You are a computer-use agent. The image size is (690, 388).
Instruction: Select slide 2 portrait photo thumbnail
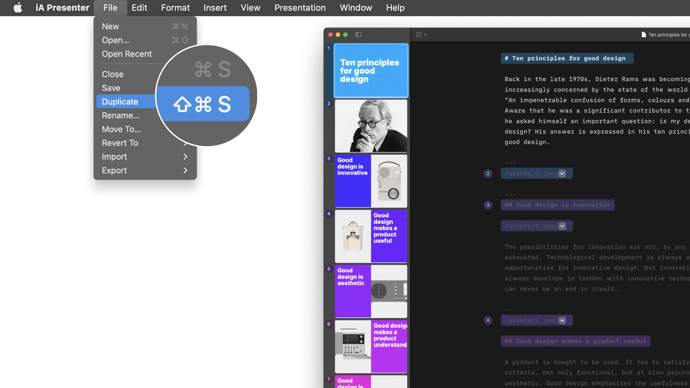[371, 126]
